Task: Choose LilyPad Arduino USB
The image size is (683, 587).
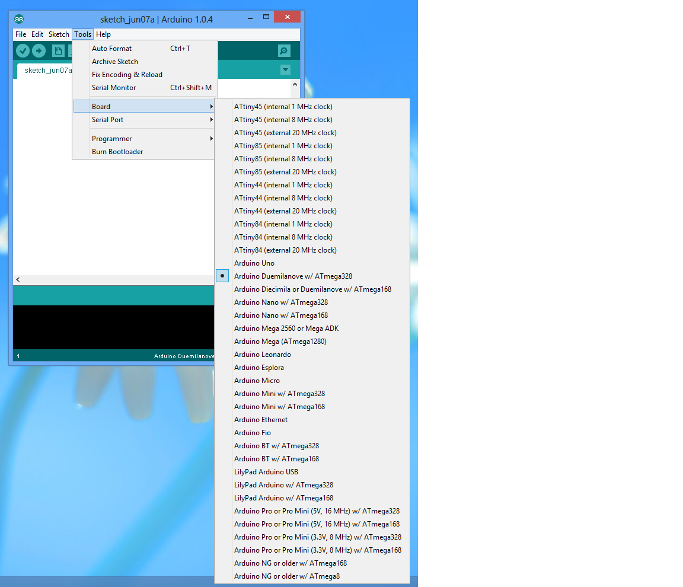Action: pyautogui.click(x=312, y=472)
